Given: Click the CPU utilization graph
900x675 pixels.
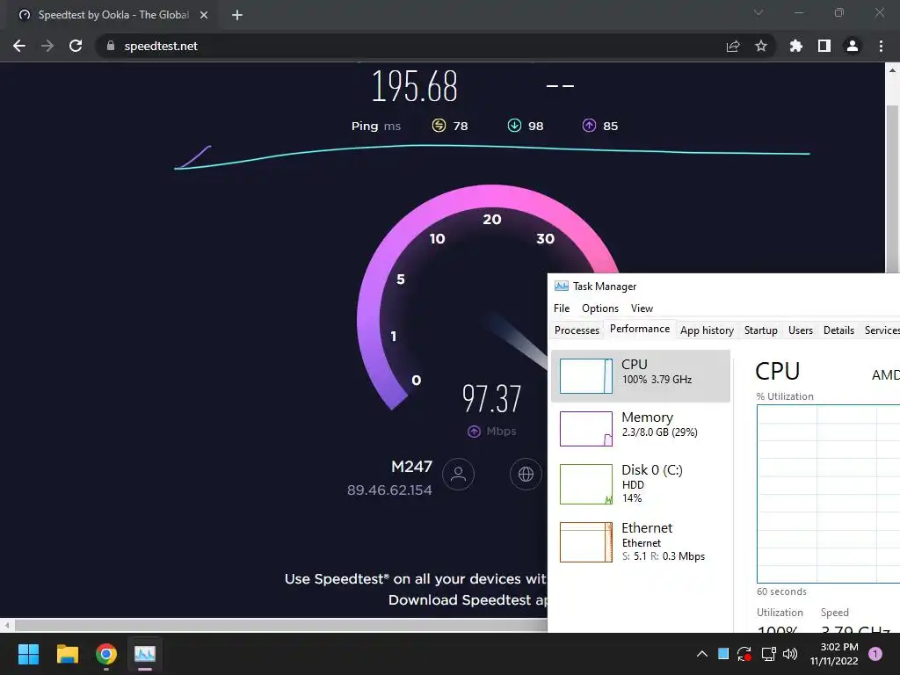Looking at the screenshot, I should point(828,494).
